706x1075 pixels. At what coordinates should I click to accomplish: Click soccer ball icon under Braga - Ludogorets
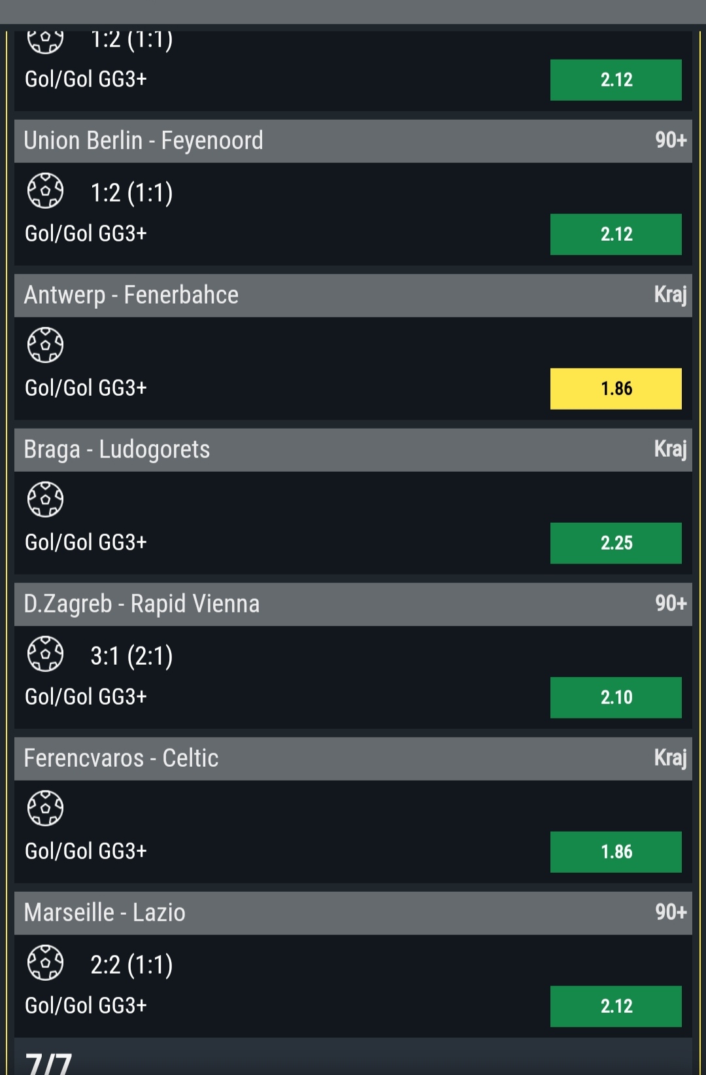pyautogui.click(x=45, y=499)
